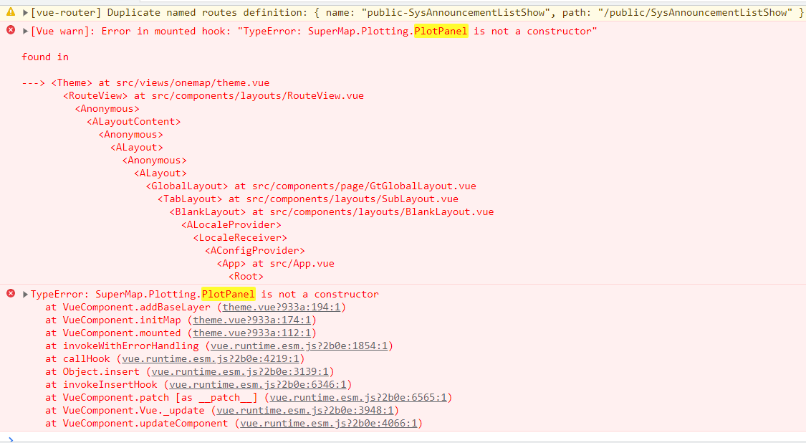Click the red error icon beside Vue warn
This screenshot has width=806, height=443.
pos(11,30)
